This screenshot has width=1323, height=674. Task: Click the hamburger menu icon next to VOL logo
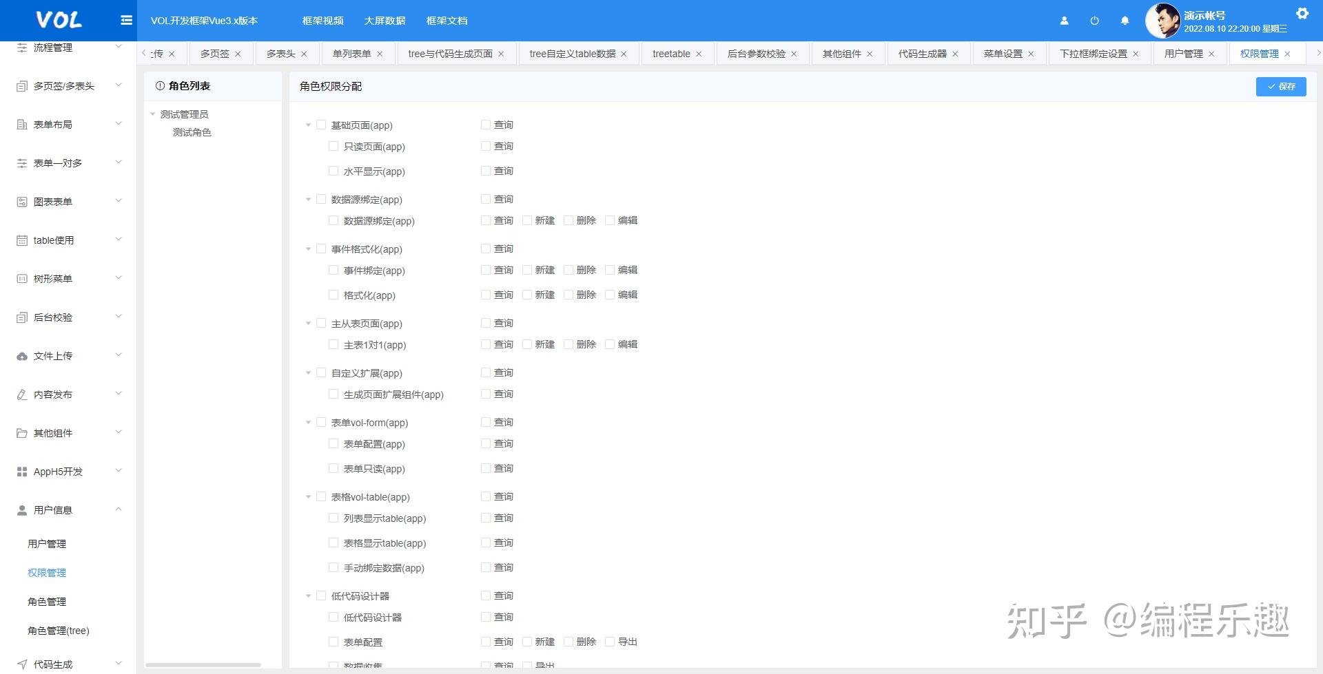[x=126, y=20]
